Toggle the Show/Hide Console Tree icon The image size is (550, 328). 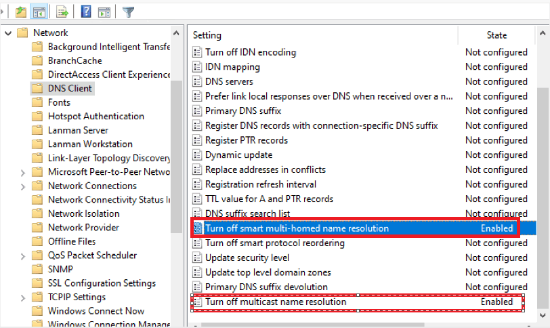[x=39, y=12]
